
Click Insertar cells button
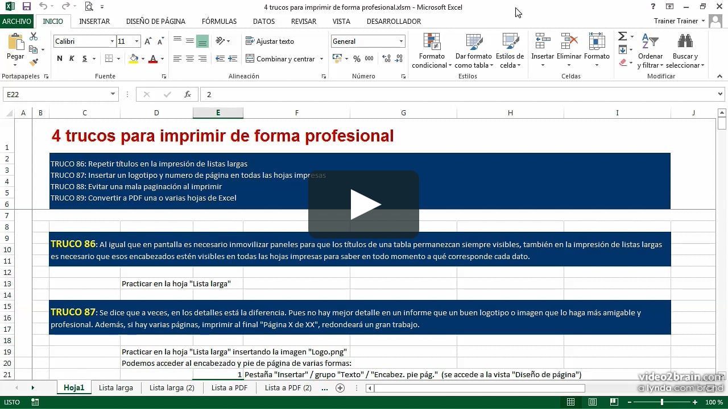tap(543, 51)
